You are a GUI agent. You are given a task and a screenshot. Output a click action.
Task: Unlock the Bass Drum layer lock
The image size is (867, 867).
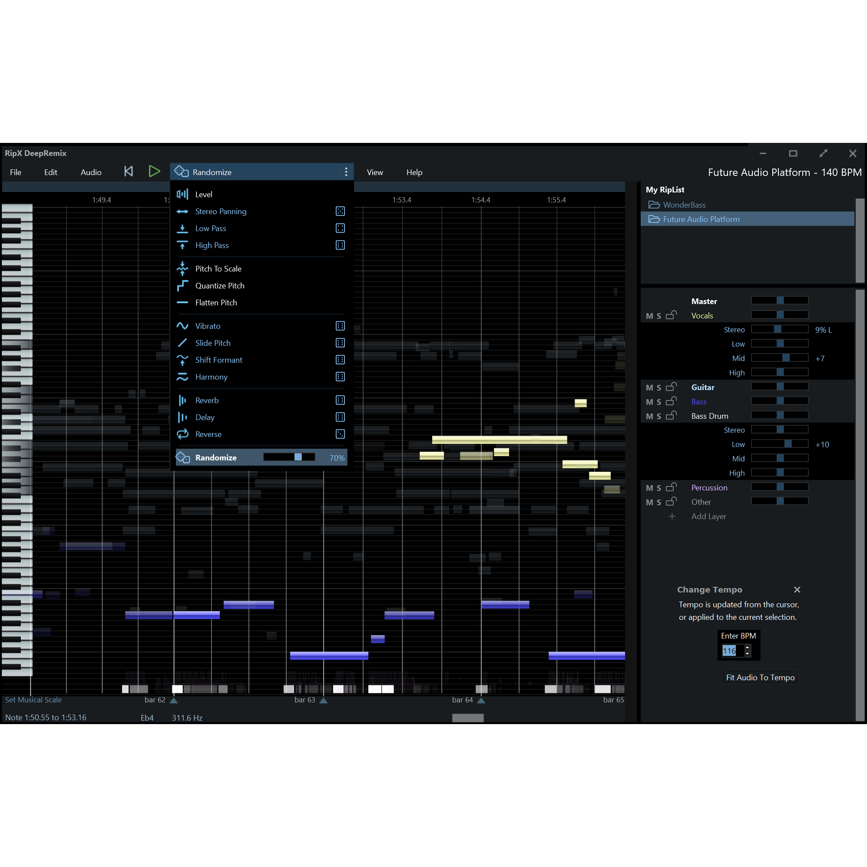coord(672,416)
